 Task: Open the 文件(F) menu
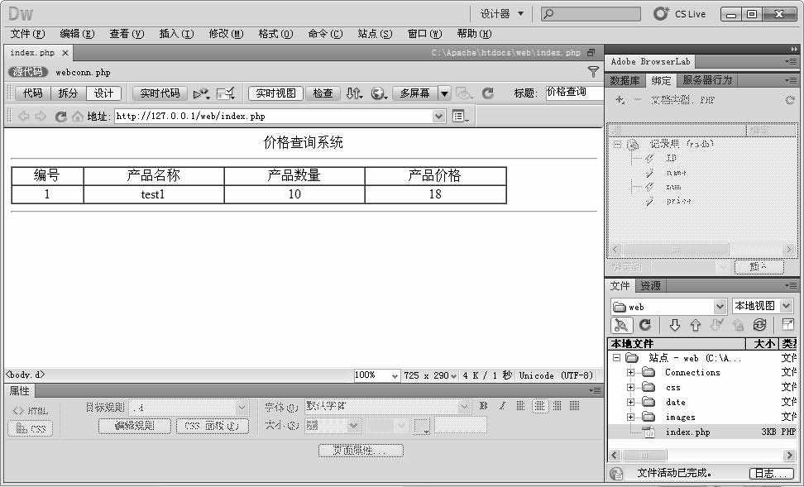(27, 34)
